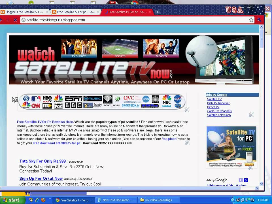Viewport: 272px width, 204px height.
Task: Edit the intro text widget wrench icon
Action: point(187,143)
